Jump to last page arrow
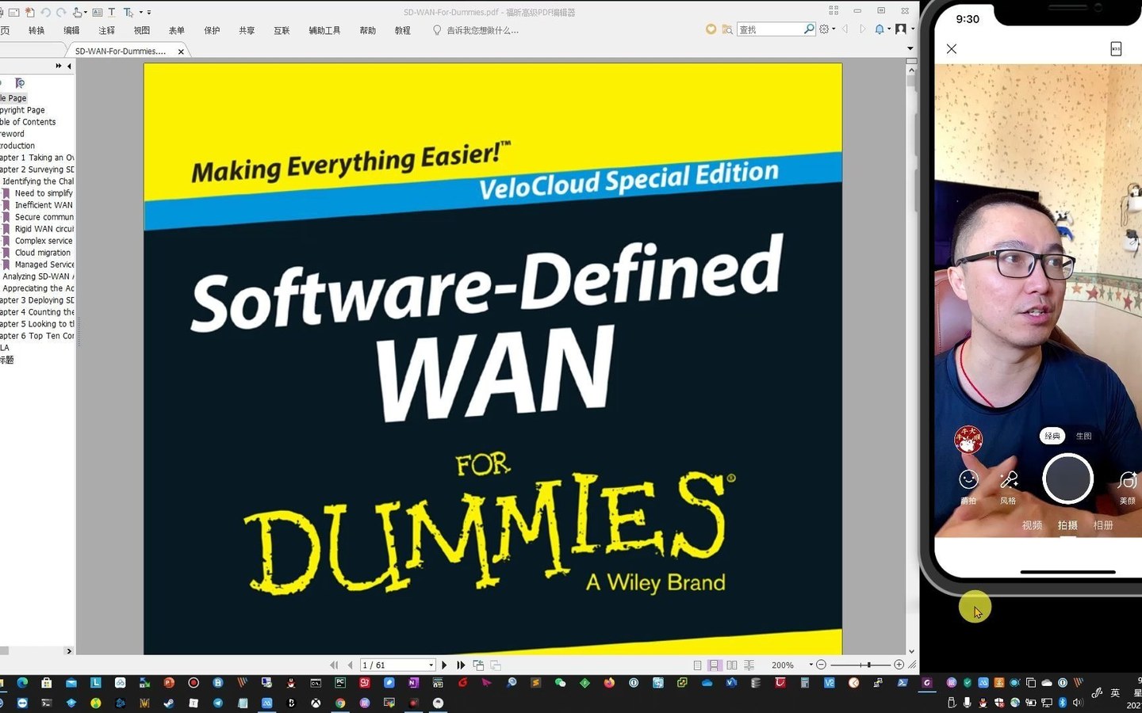The width and height of the screenshot is (1142, 713). tap(461, 665)
